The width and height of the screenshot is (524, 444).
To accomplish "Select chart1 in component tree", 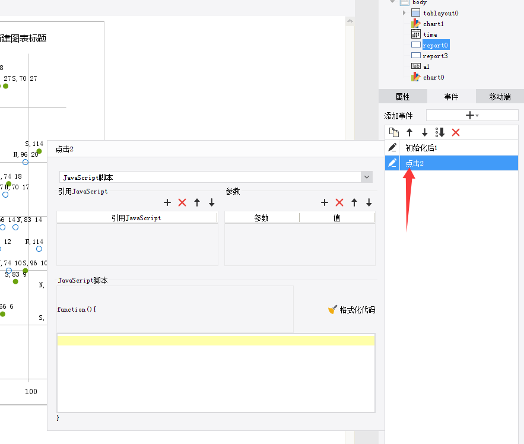I will (x=433, y=24).
